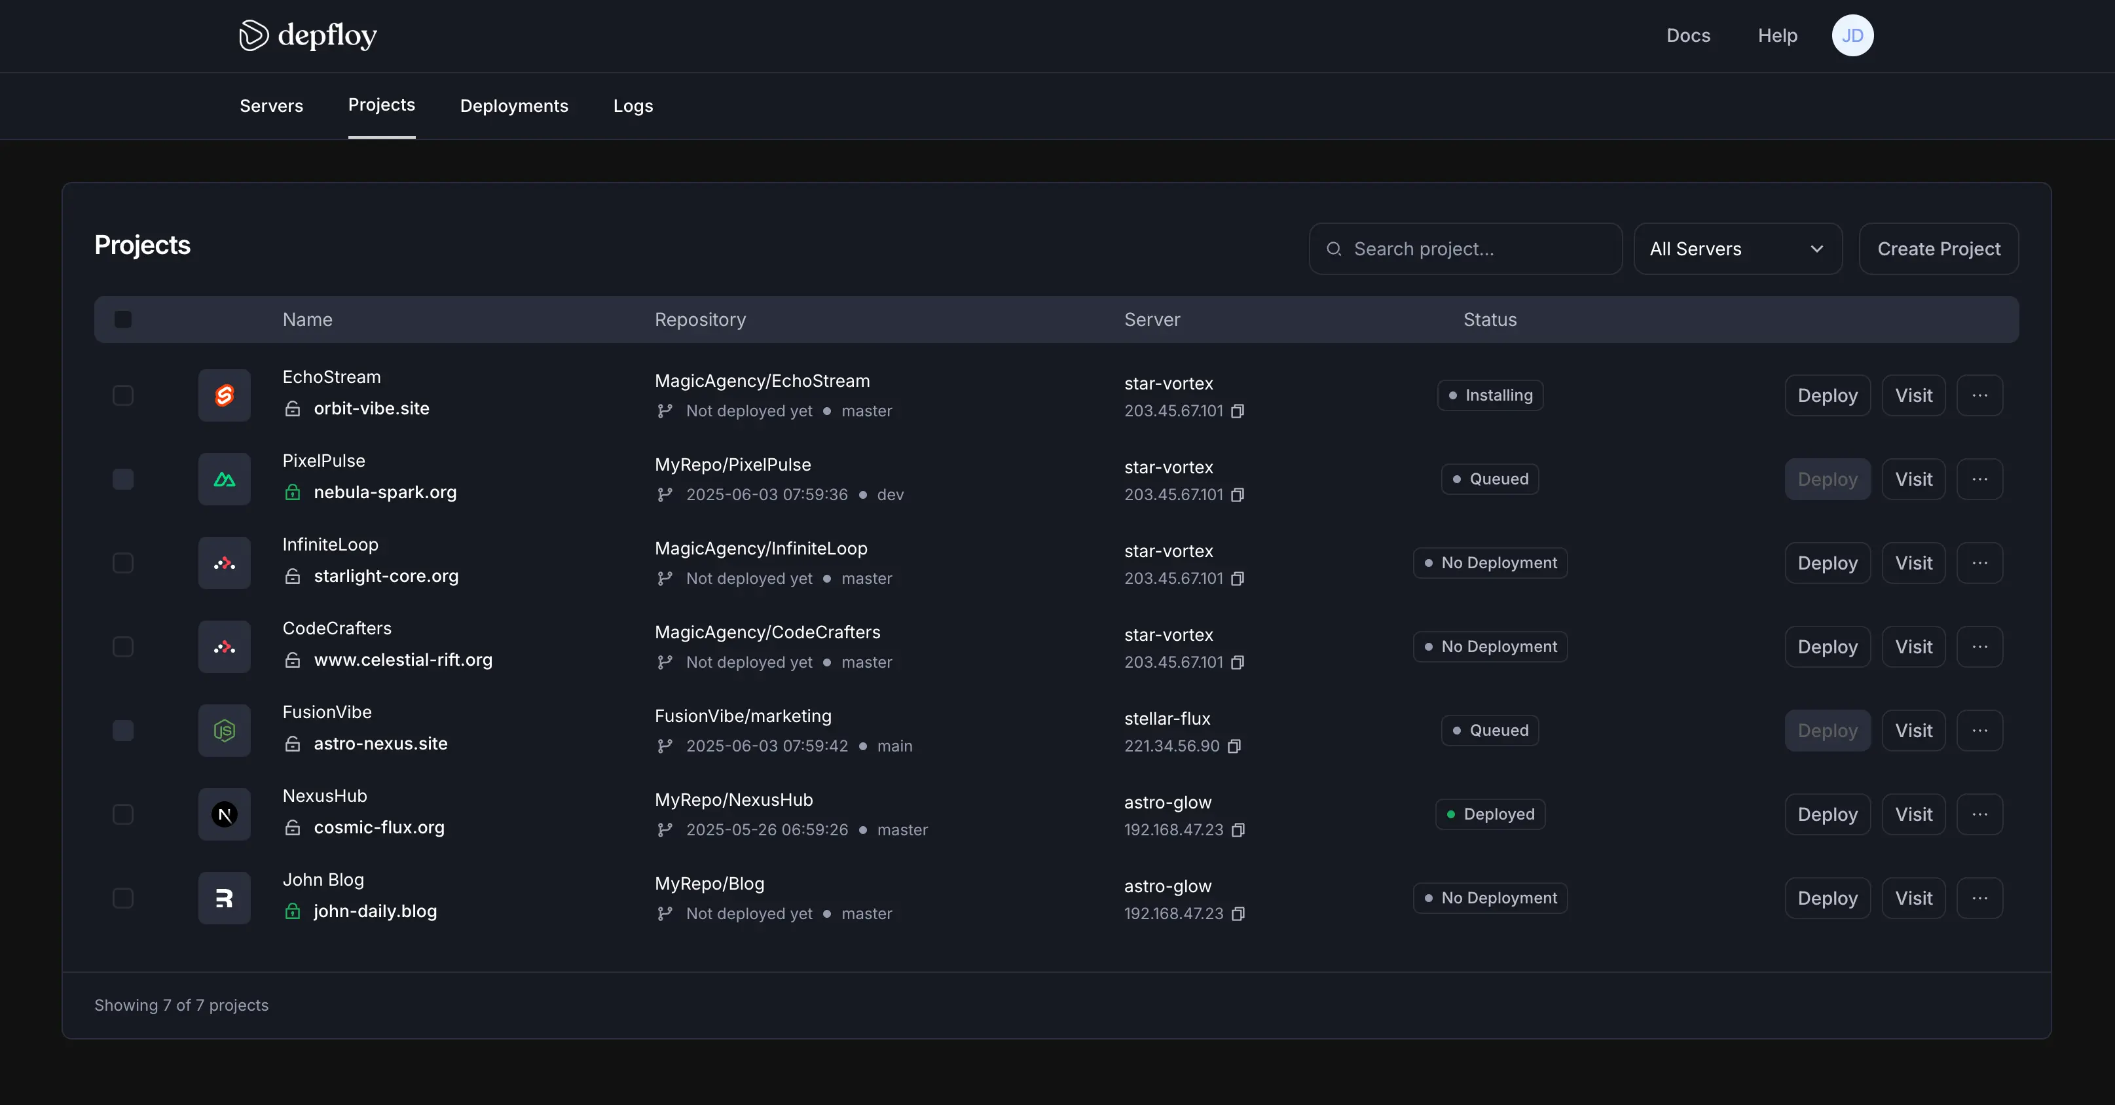
Task: Select the John Blog row checkbox
Action: pos(123,898)
